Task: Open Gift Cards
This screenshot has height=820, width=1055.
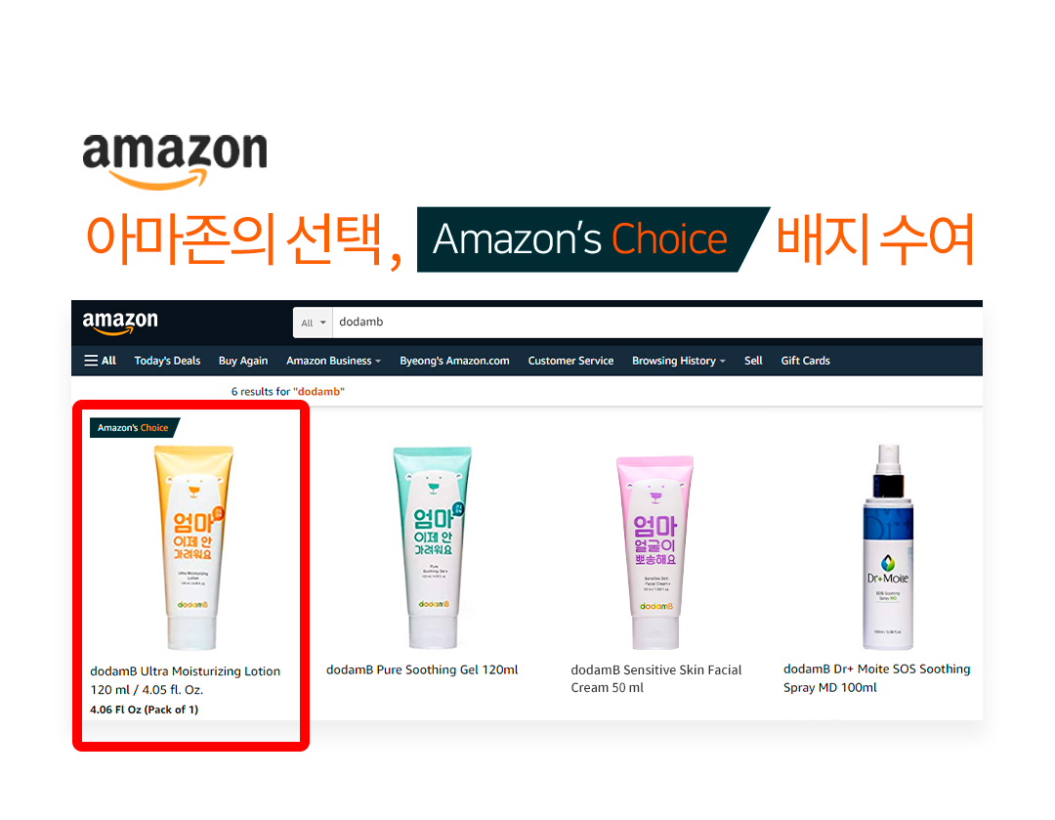Action: click(805, 361)
